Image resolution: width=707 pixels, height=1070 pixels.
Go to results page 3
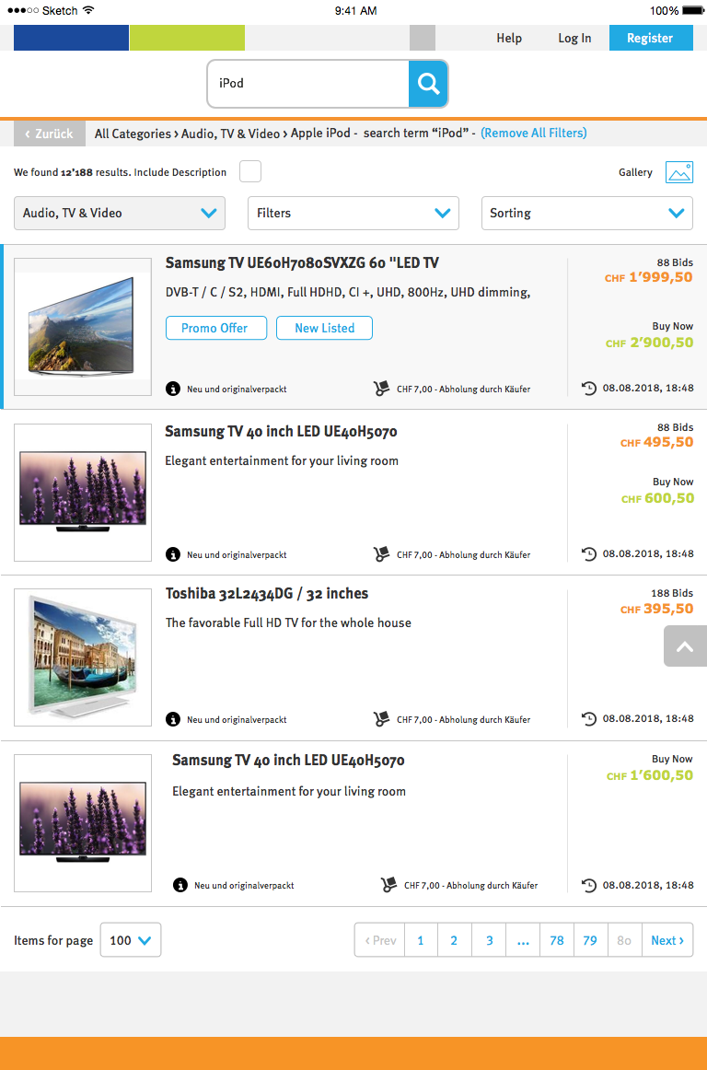point(490,940)
